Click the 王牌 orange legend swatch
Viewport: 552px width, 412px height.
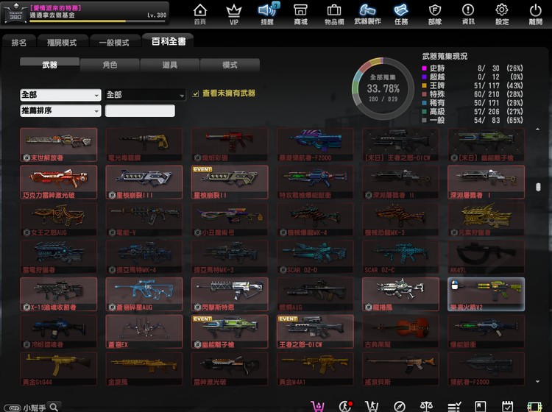click(424, 85)
